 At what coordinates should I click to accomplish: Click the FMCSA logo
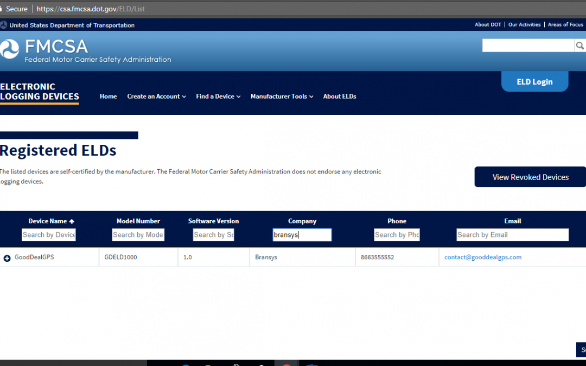[86, 50]
